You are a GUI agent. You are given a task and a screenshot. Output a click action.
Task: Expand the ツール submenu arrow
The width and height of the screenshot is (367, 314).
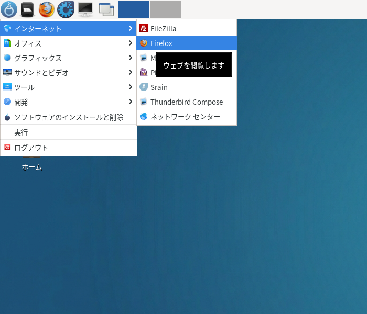click(131, 87)
